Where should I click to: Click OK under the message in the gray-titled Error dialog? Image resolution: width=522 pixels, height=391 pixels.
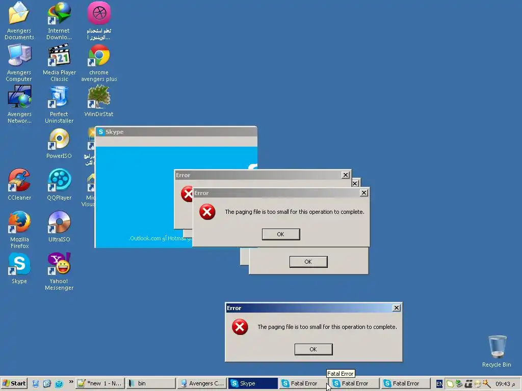coord(281,234)
